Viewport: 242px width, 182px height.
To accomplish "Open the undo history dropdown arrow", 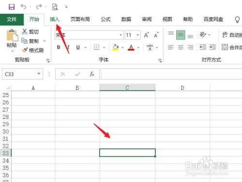I will (x=30, y=7).
